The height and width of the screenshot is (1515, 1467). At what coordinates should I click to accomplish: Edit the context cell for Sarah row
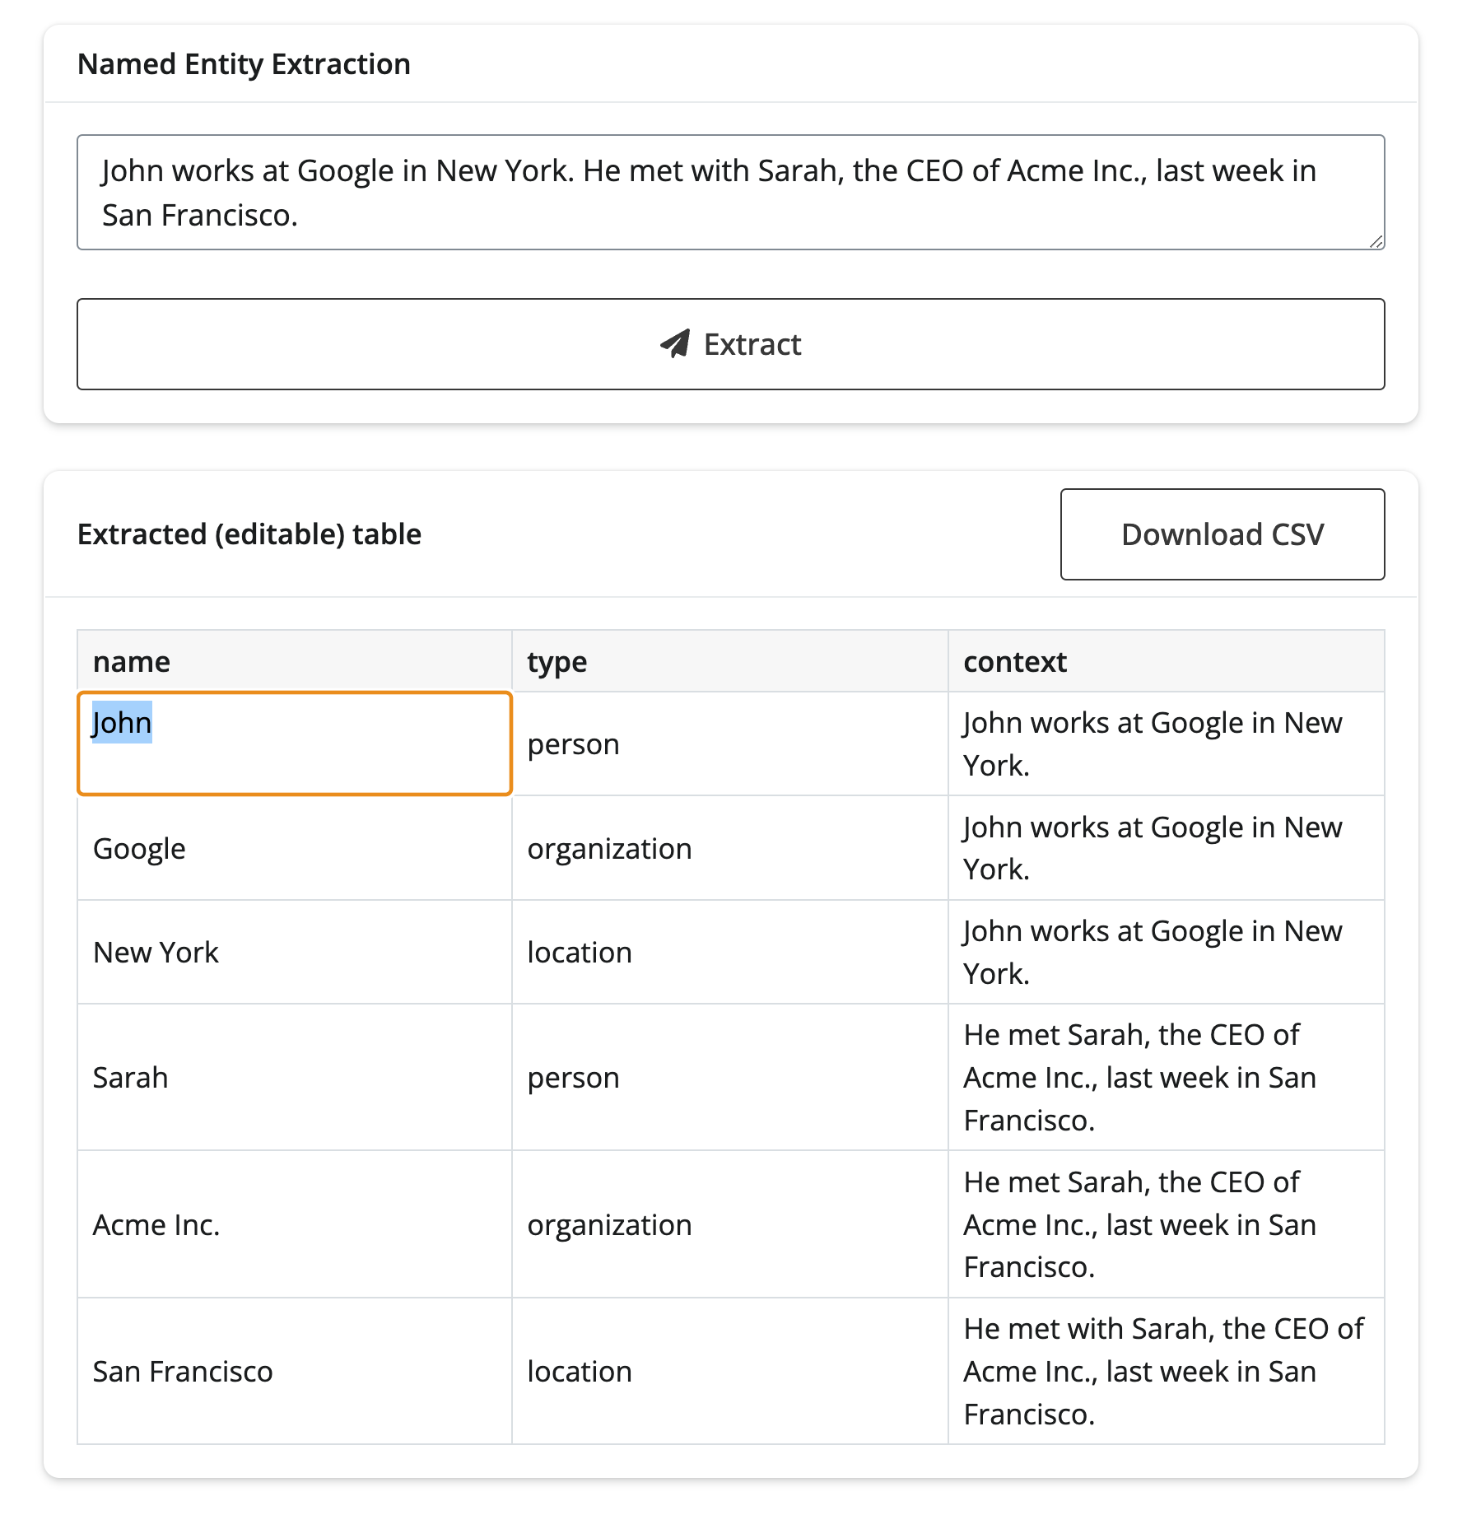(x=1166, y=1077)
